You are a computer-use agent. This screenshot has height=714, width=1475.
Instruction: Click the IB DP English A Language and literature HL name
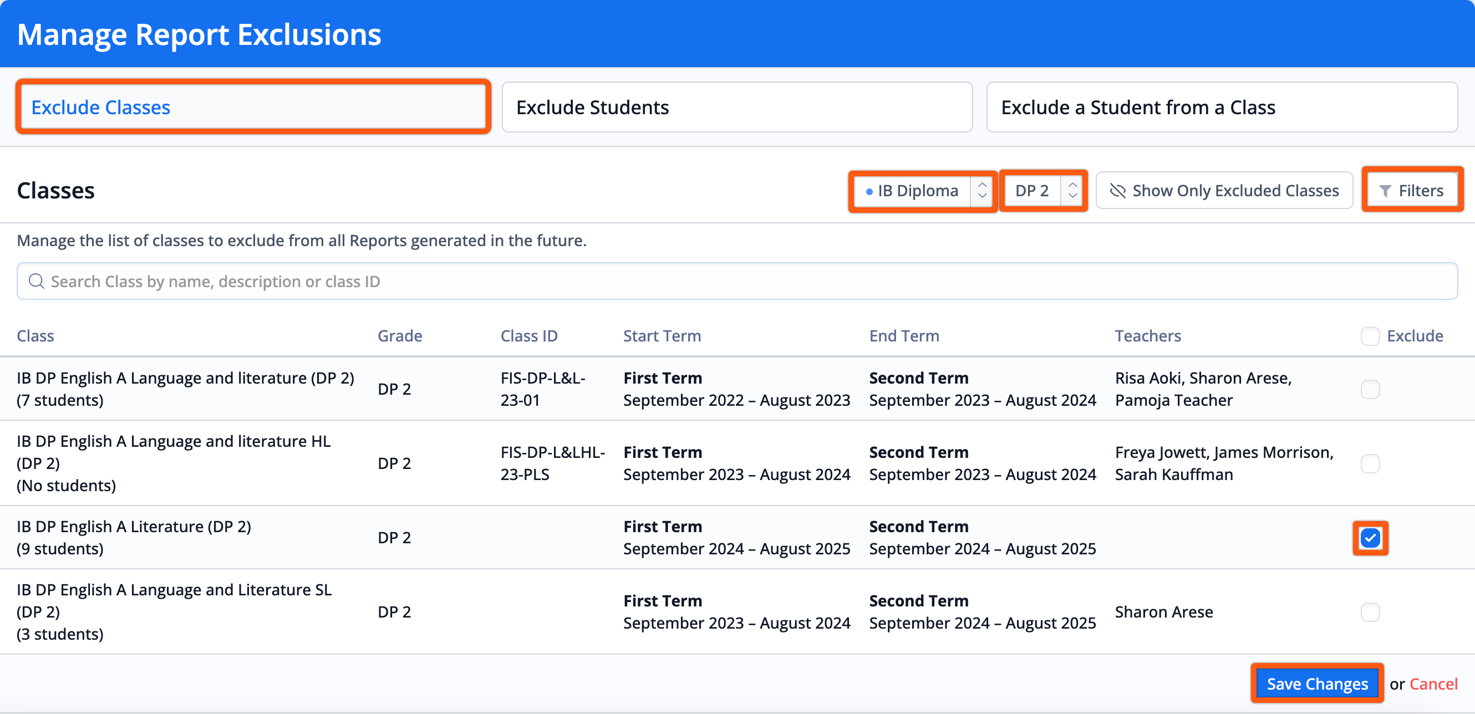pos(174,452)
